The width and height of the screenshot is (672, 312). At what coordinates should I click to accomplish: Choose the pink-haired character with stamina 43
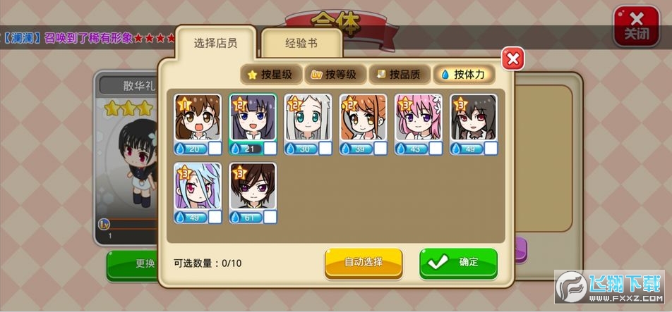(x=419, y=118)
